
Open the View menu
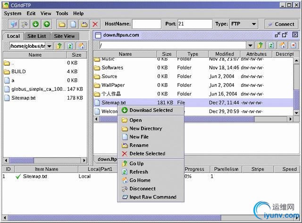click(46, 14)
